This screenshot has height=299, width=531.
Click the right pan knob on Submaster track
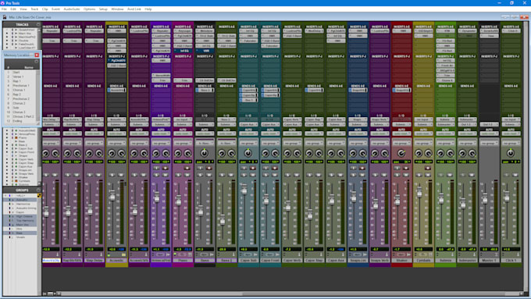(x=472, y=154)
